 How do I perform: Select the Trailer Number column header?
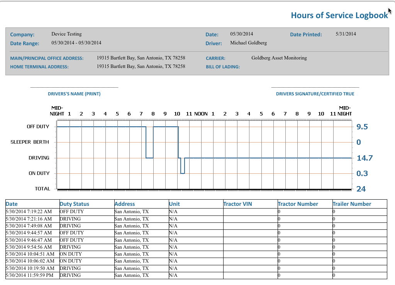pyautogui.click(x=352, y=204)
